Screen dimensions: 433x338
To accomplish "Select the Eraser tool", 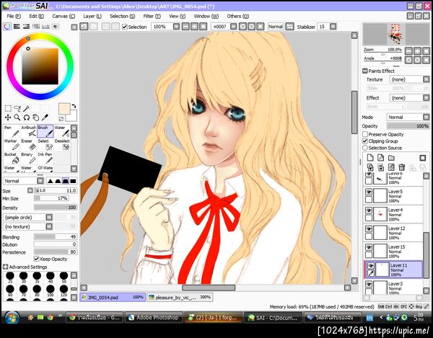I will pos(28,144).
